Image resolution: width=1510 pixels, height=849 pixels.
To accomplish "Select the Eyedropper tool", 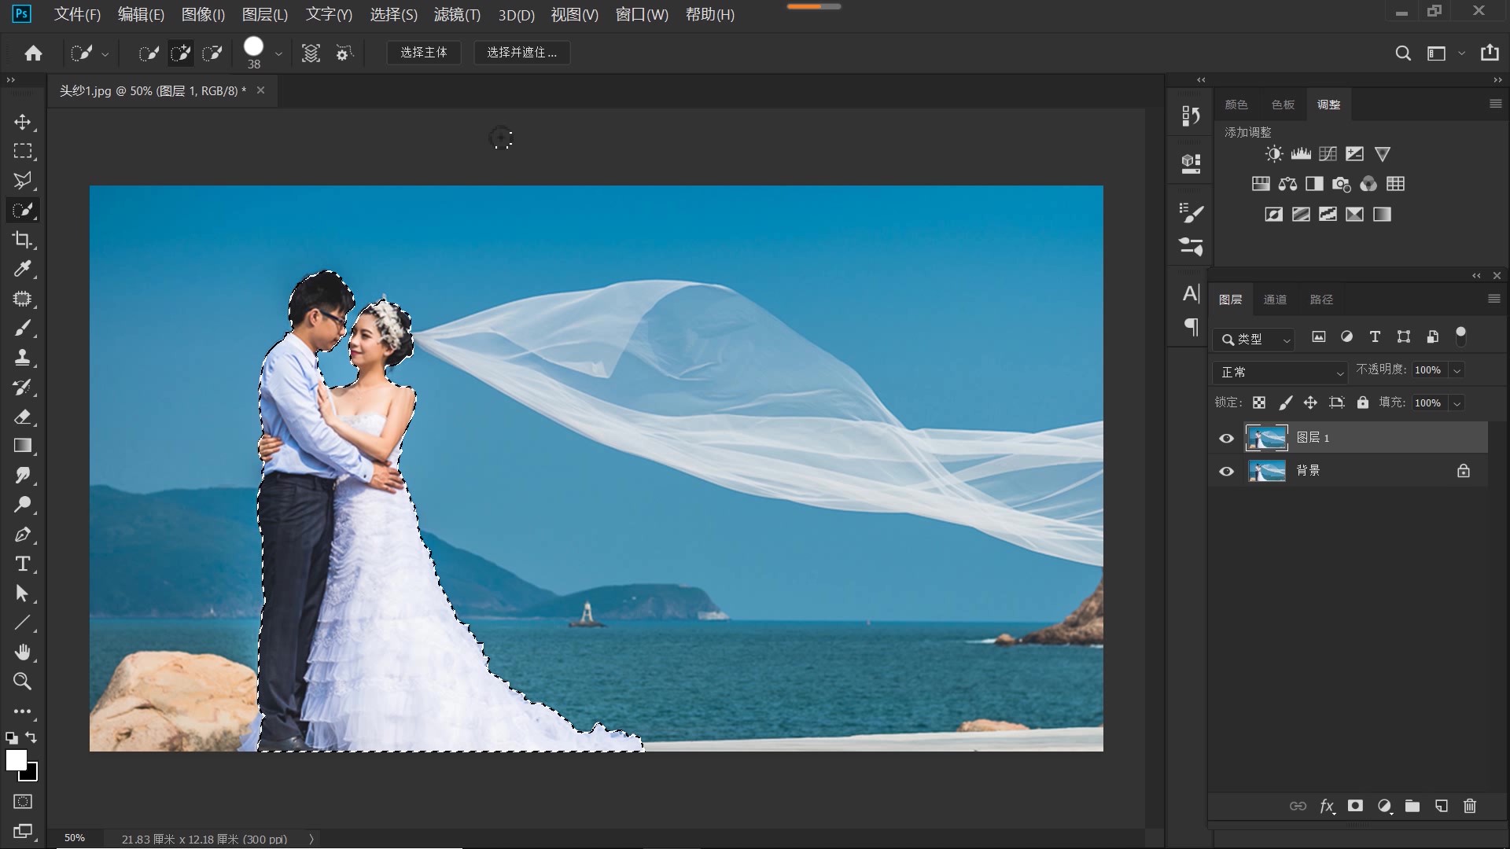I will coord(22,269).
